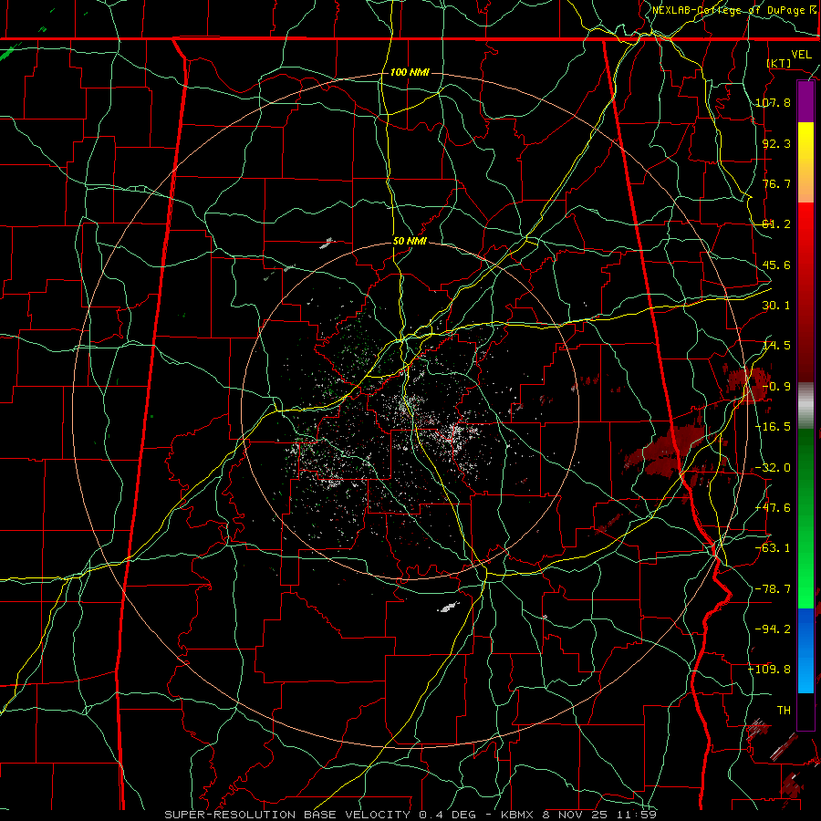Click the 45.6 velocity scale value

pos(776,265)
